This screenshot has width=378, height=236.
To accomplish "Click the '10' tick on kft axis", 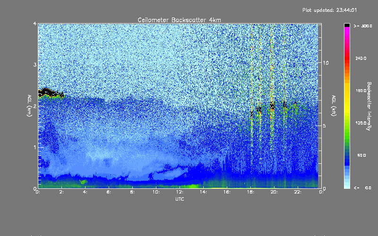I will 326,63.
